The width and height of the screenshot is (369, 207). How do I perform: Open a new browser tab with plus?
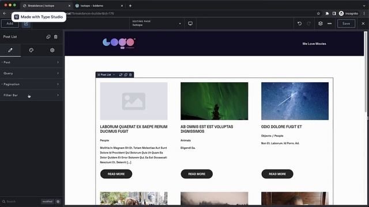point(130,6)
